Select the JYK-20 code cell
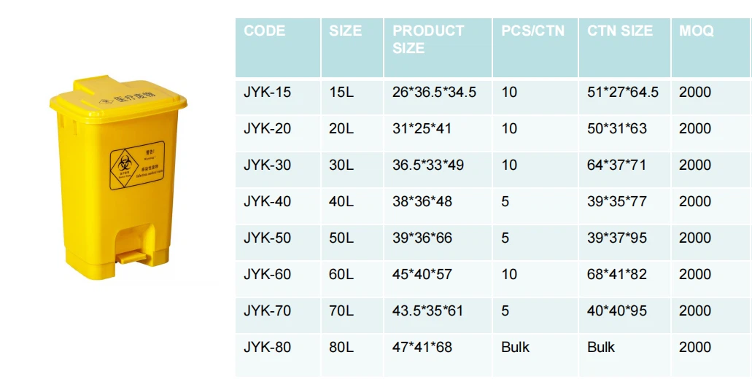 (267, 129)
